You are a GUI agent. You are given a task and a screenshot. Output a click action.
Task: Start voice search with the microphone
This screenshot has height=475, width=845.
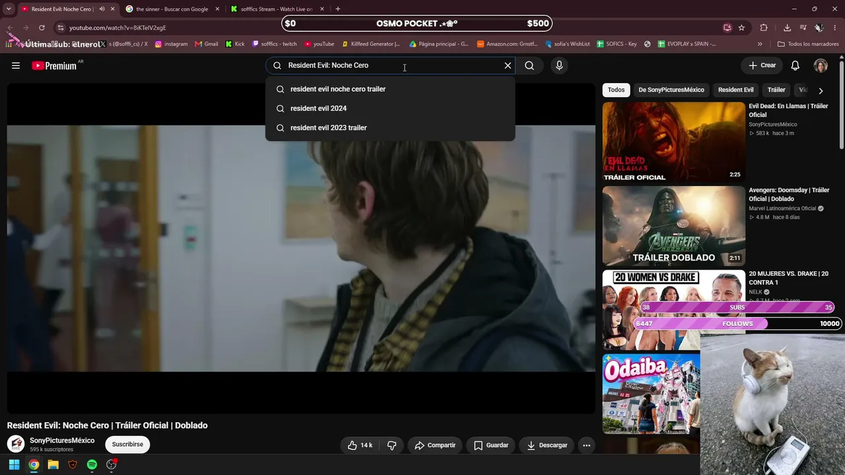(x=559, y=65)
